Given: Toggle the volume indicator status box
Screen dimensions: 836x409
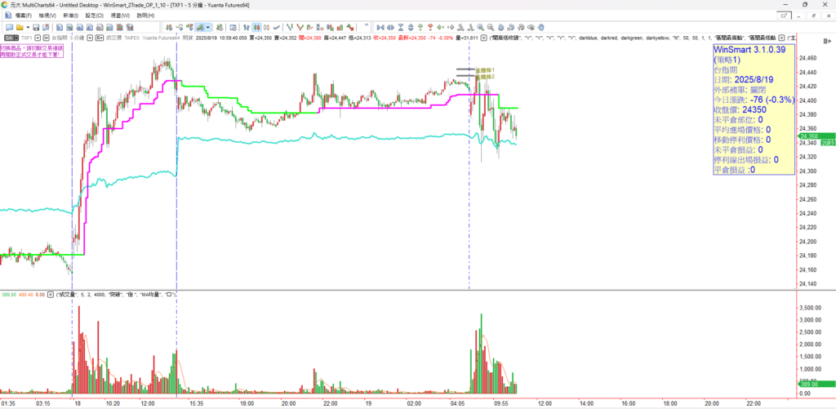Looking at the screenshot, I should pos(51,294).
